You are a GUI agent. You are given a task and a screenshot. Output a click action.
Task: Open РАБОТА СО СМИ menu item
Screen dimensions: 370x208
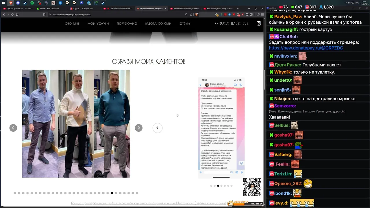[158, 24]
